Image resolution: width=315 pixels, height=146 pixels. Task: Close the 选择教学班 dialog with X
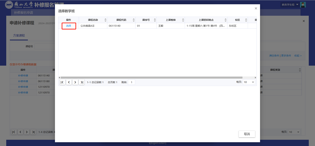(256, 8)
